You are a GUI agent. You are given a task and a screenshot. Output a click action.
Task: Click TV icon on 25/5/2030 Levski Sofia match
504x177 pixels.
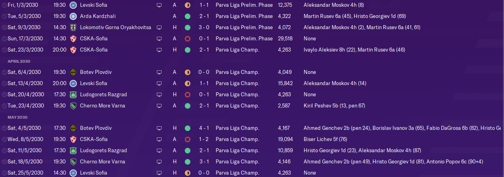click(x=159, y=173)
